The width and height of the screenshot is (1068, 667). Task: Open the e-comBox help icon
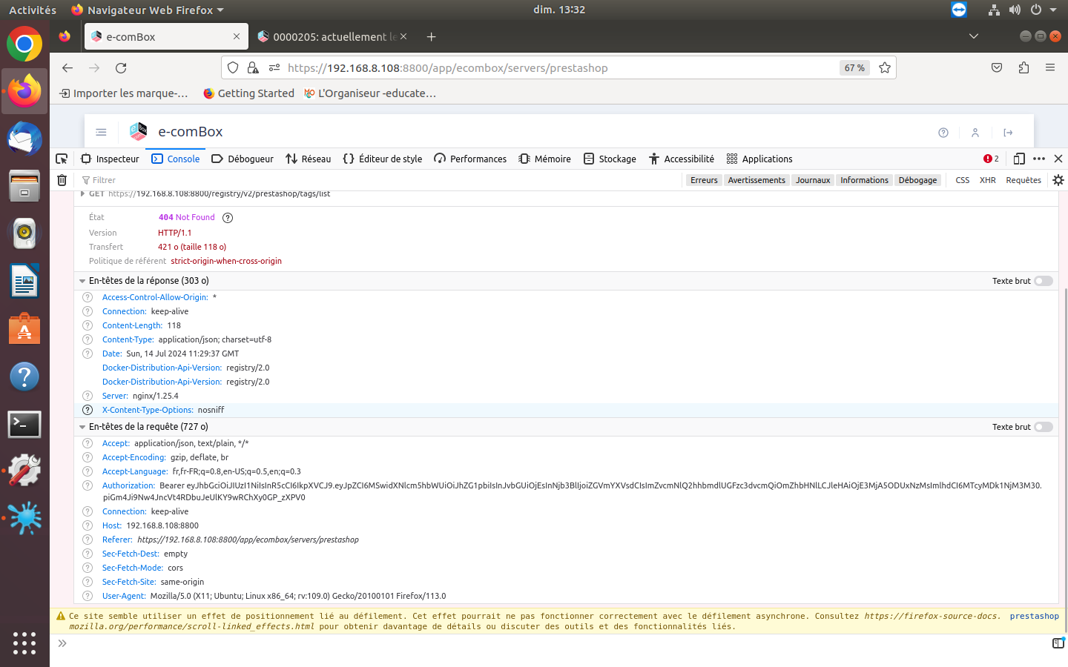coord(943,133)
